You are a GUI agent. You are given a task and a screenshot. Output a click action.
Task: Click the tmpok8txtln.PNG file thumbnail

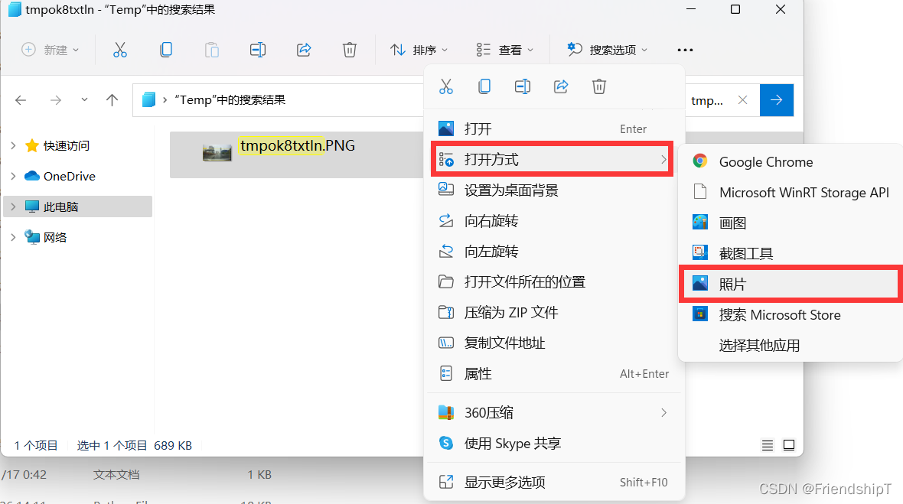[x=217, y=153]
